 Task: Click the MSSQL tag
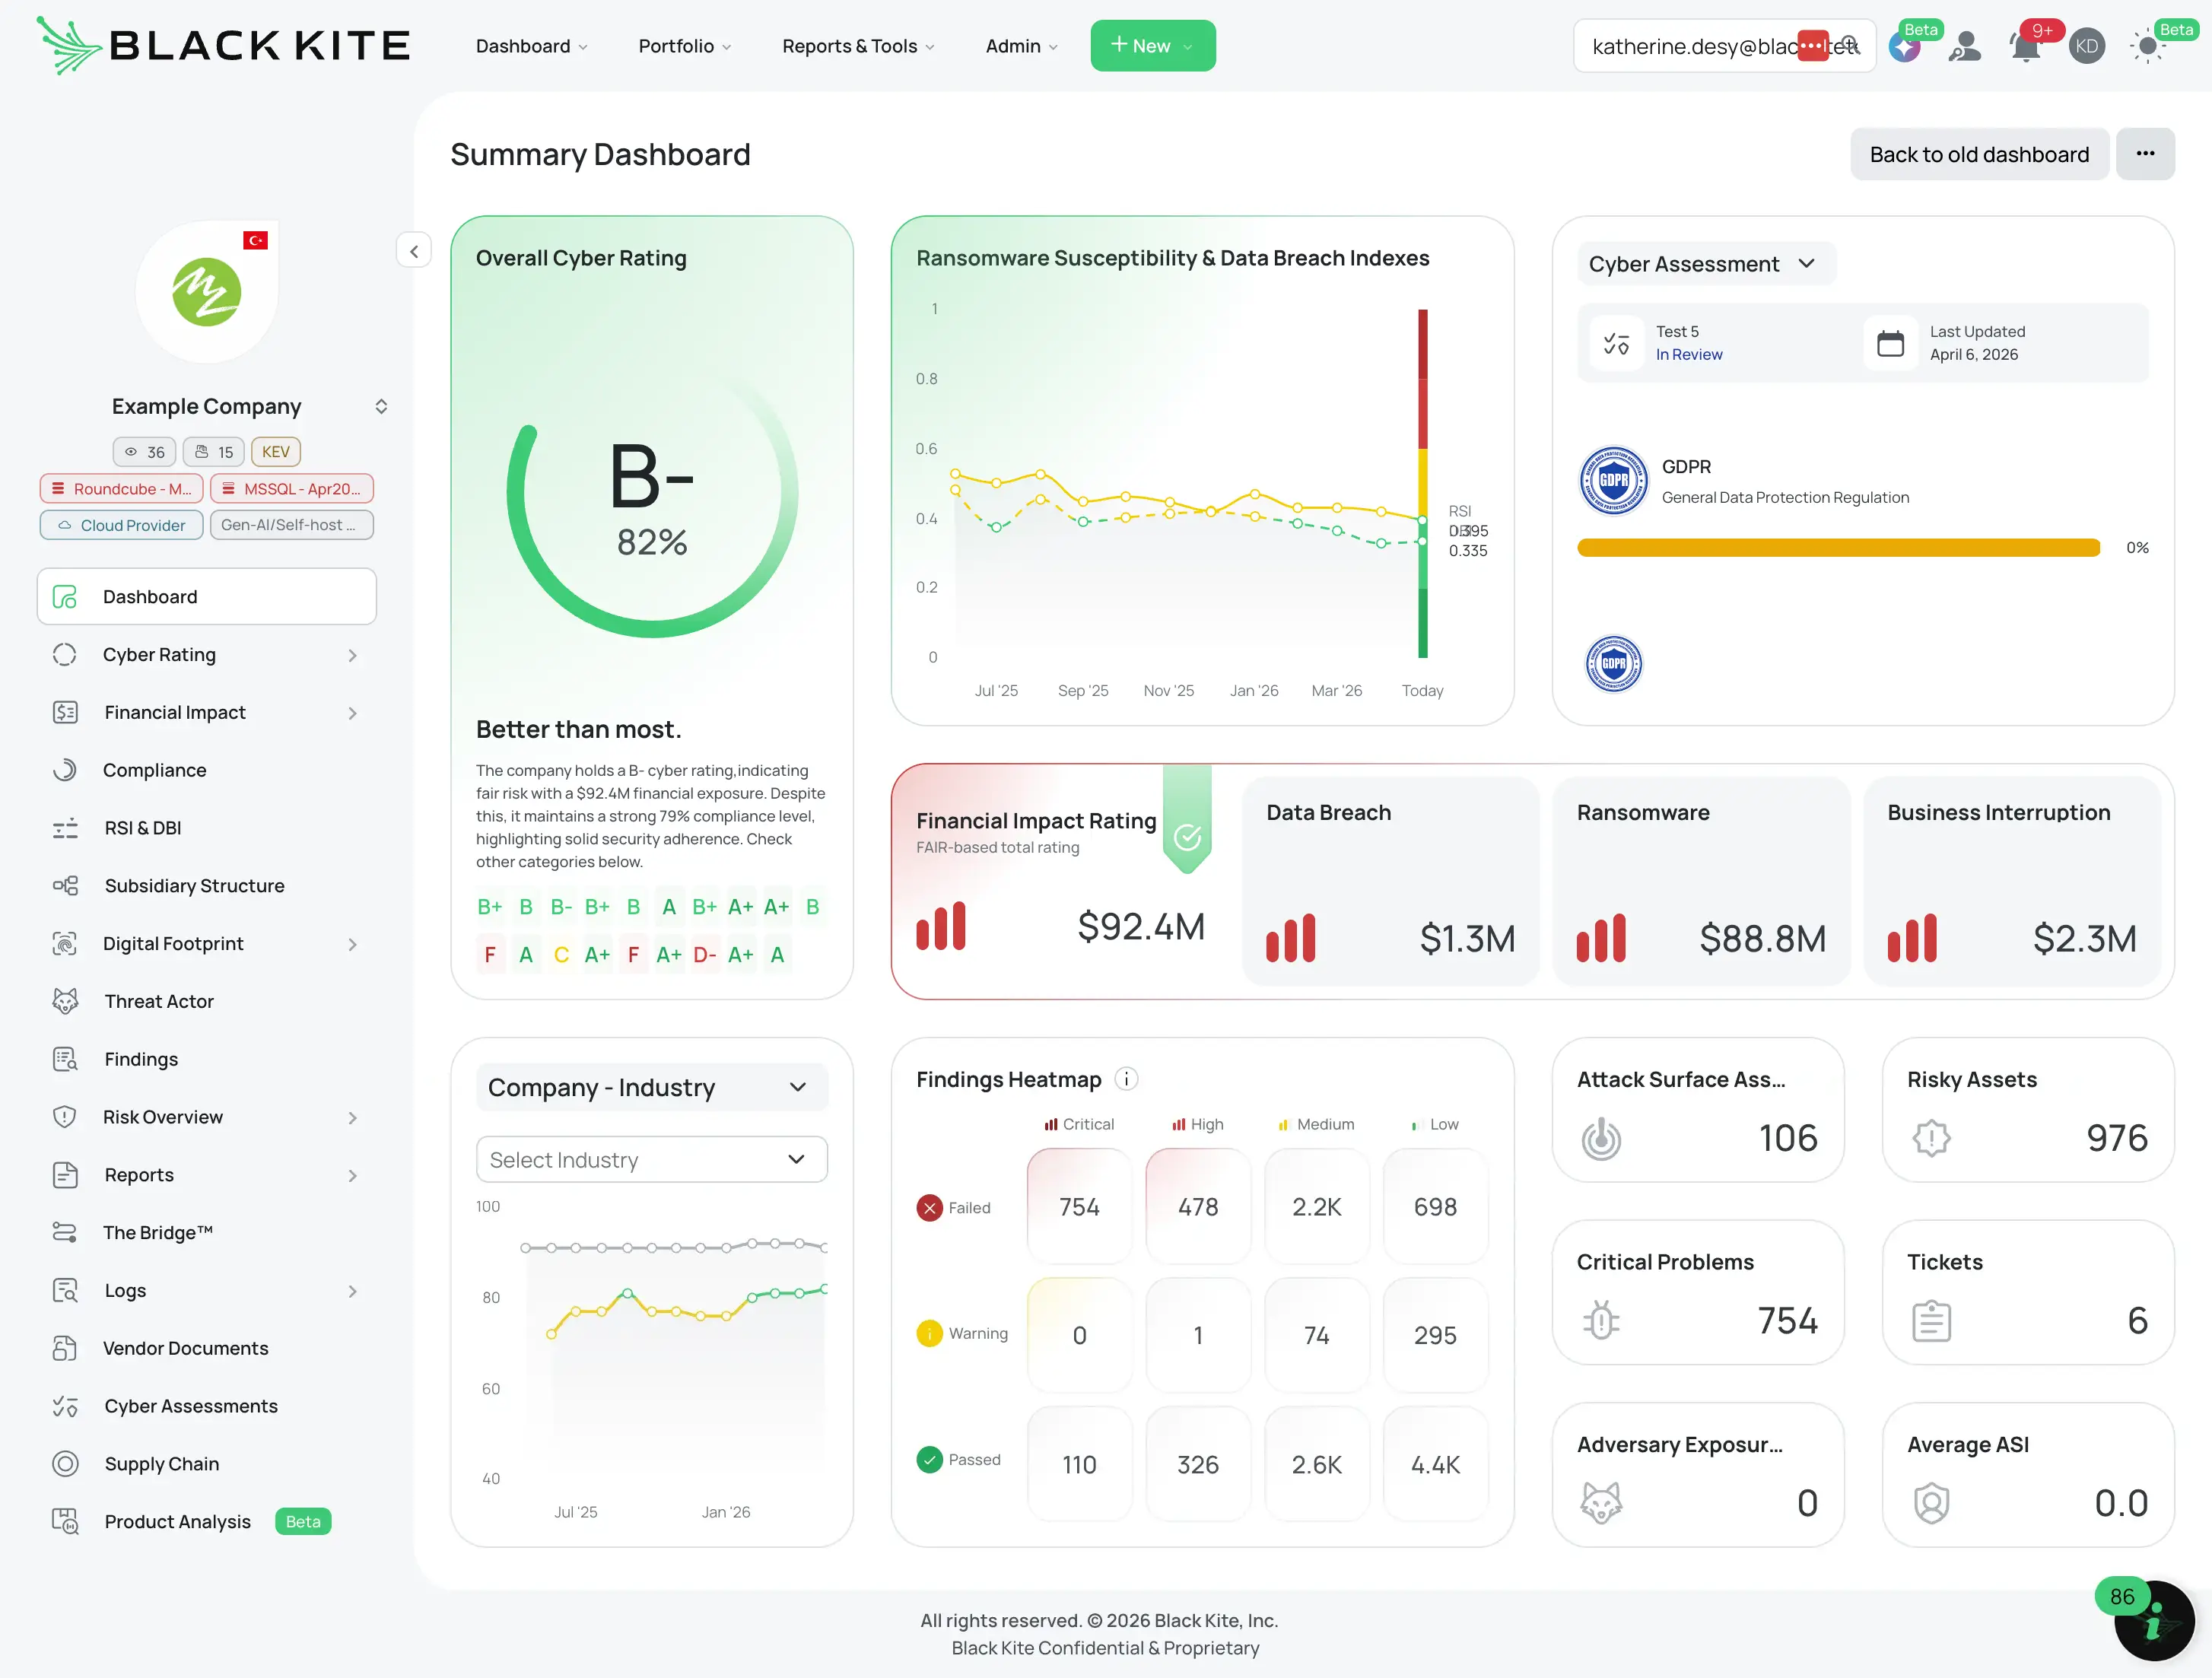(x=292, y=489)
